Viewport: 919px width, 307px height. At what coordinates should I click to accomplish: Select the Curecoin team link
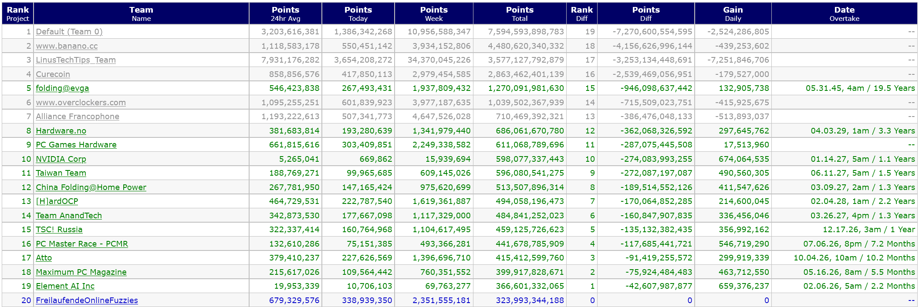click(53, 74)
